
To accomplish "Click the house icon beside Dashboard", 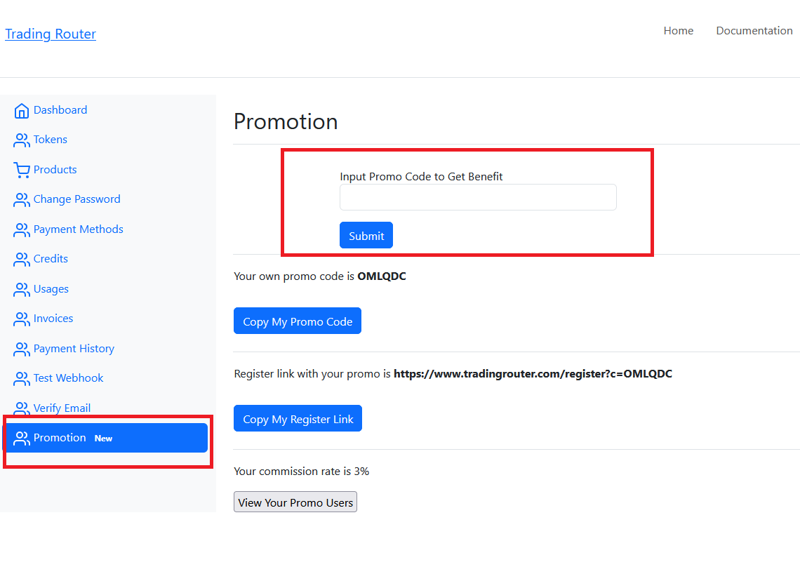I will pos(22,111).
